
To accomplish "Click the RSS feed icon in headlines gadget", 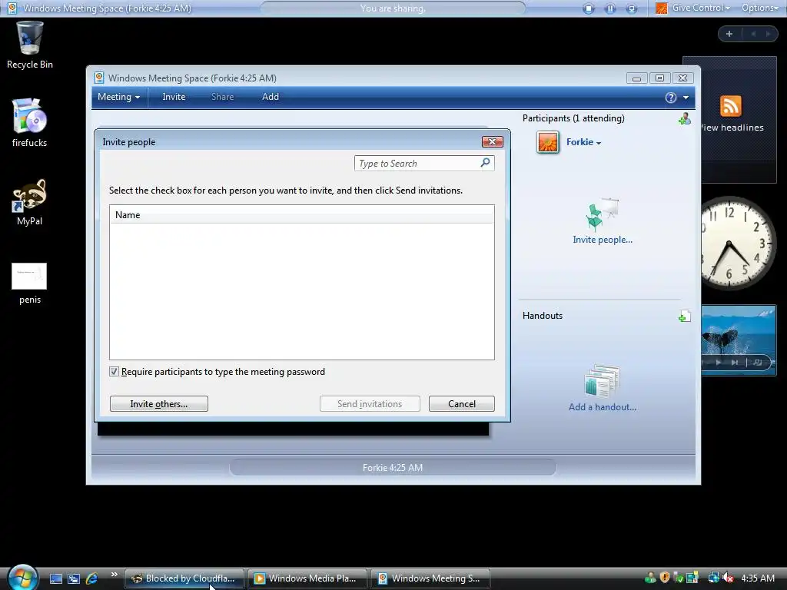I will tap(730, 106).
